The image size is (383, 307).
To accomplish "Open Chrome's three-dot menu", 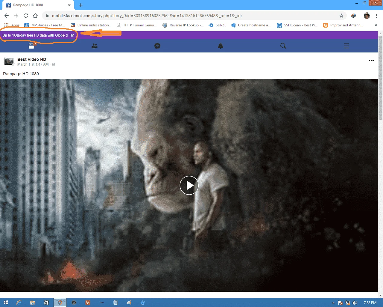I will pyautogui.click(x=376, y=16).
